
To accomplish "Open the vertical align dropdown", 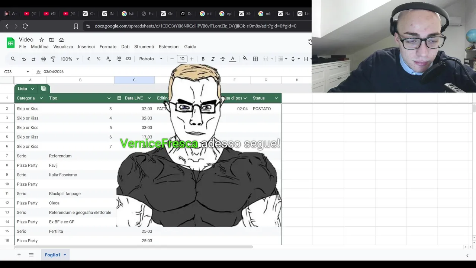I will pyautogui.click(x=295, y=59).
